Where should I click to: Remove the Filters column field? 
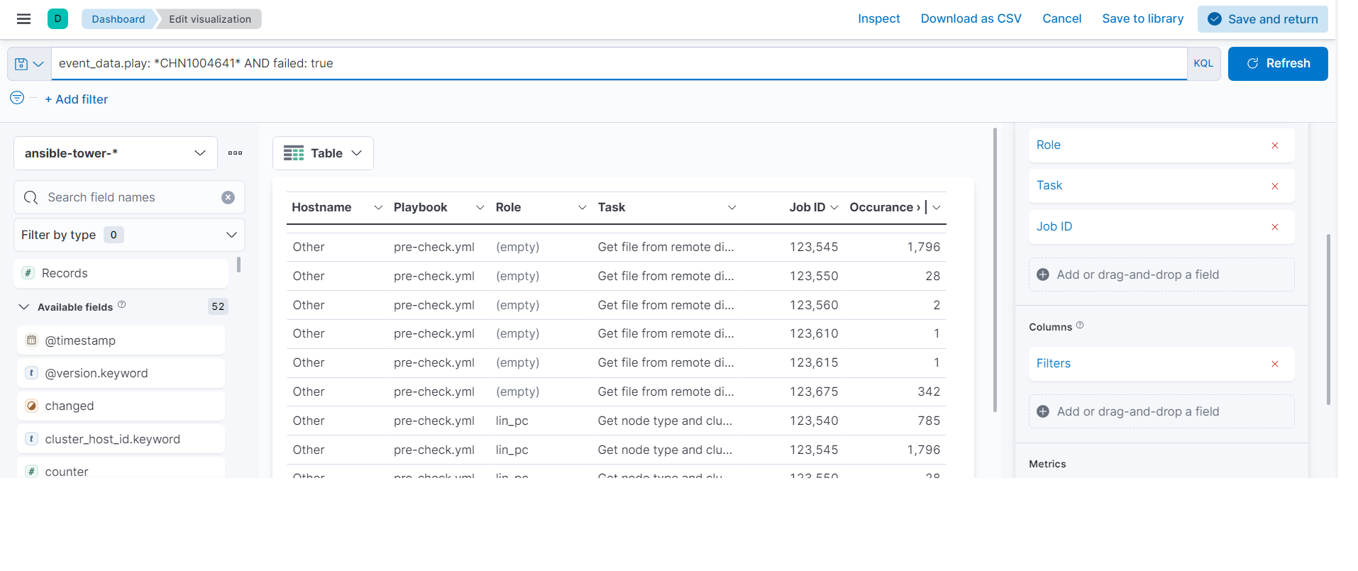tap(1274, 364)
